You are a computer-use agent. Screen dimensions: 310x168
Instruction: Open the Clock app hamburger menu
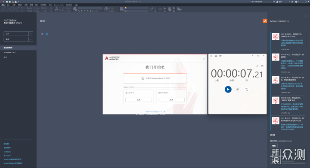click(211, 56)
